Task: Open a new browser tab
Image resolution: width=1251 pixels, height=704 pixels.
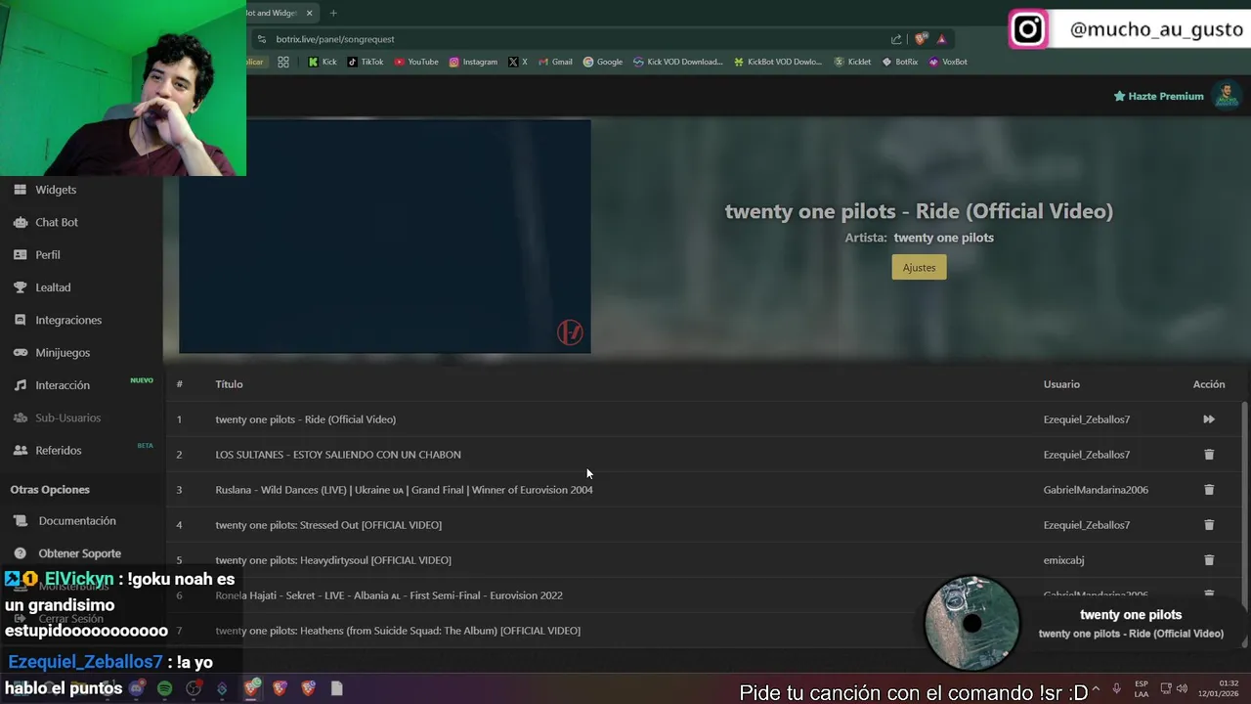Action: click(333, 13)
